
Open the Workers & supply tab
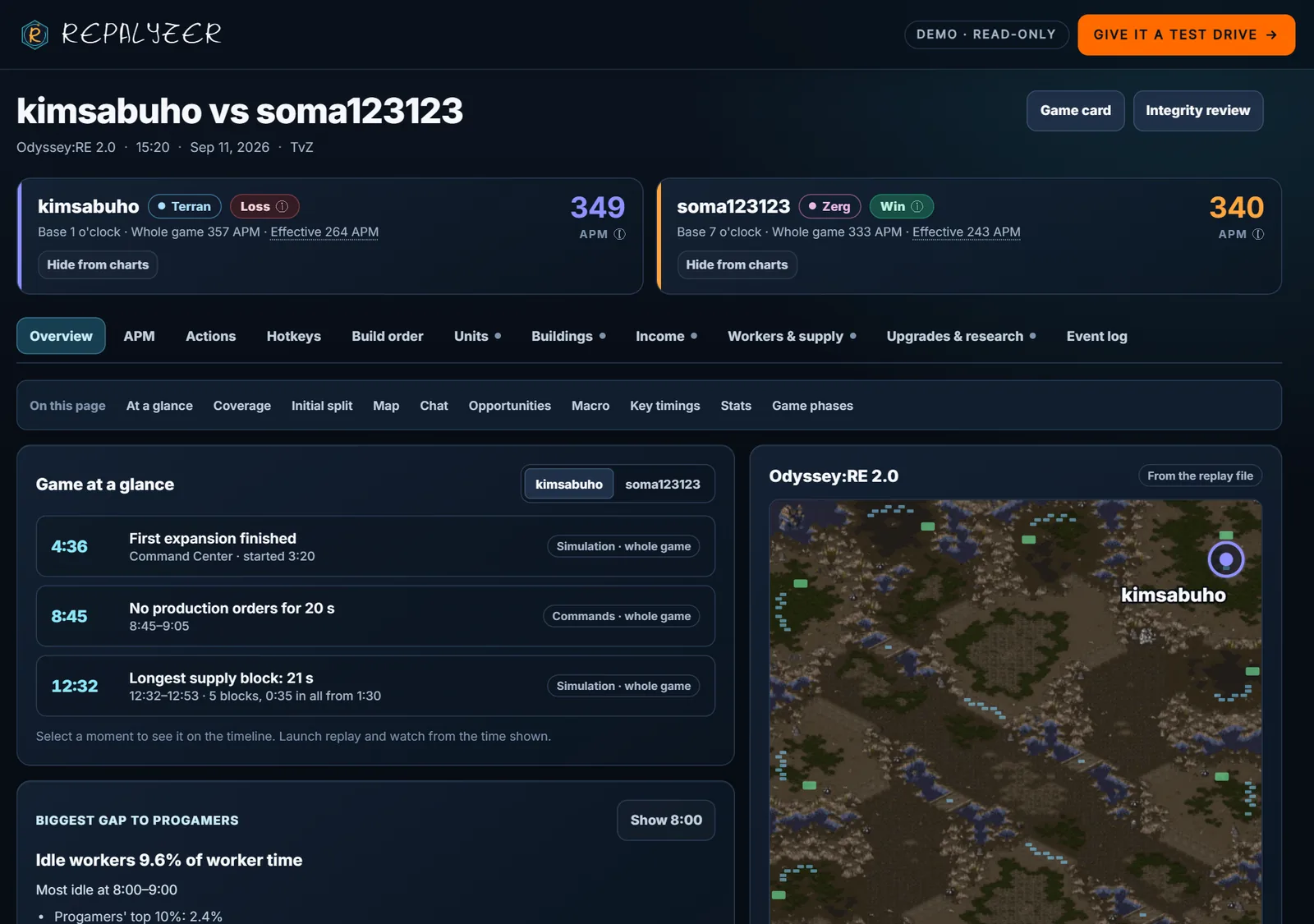click(792, 336)
